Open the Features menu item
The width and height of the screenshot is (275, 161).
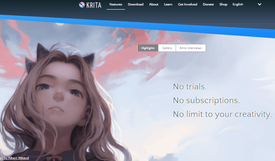pyautogui.click(x=116, y=4)
